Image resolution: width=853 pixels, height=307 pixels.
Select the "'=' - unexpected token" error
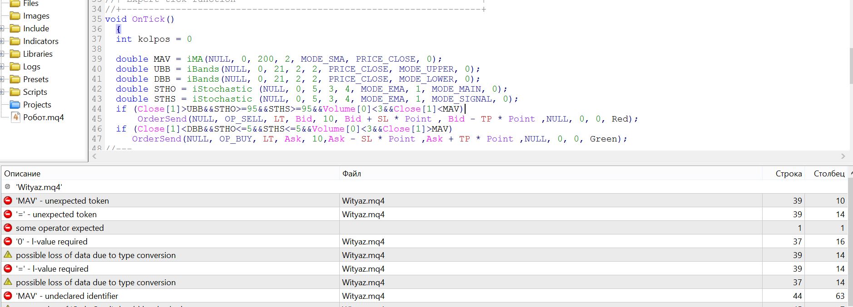point(424,214)
